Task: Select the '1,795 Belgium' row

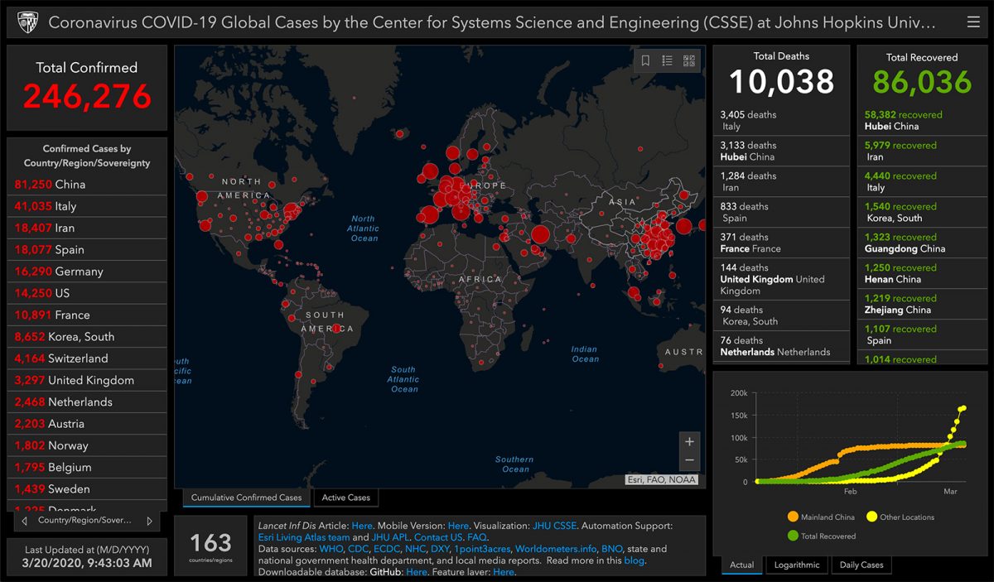Action: coord(87,467)
